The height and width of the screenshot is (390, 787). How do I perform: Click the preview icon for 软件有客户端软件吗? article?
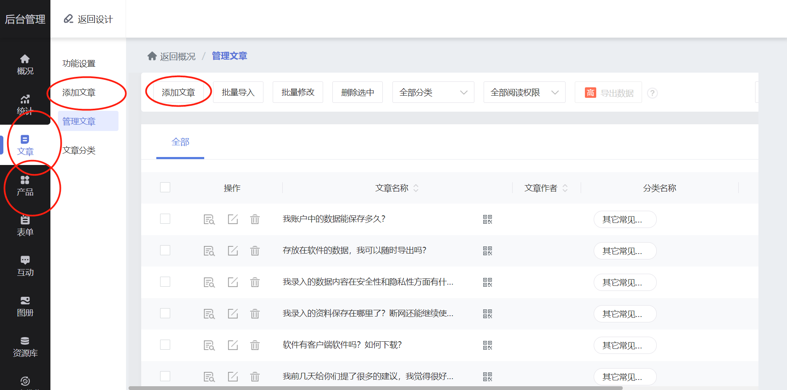coord(209,345)
